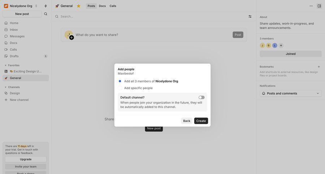Click the star favorite icon beside General
The height and width of the screenshot is (174, 325).
pos(78,6)
